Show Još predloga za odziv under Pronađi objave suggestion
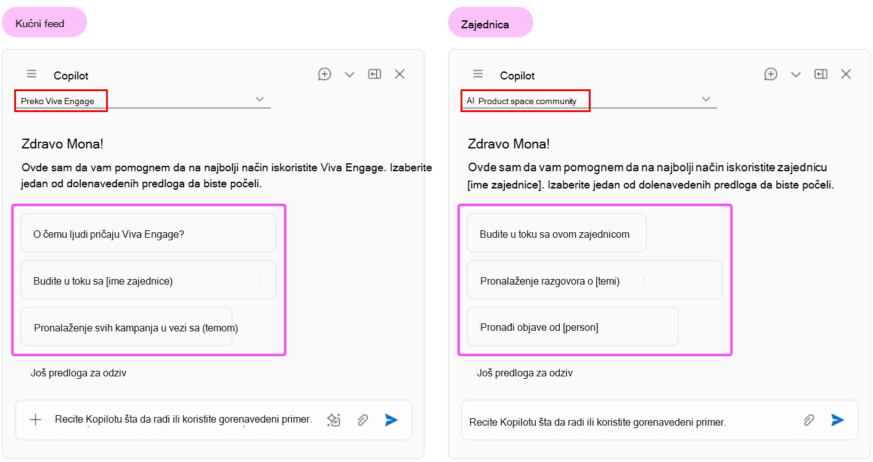Image resolution: width=873 pixels, height=462 pixels. pyautogui.click(x=525, y=373)
